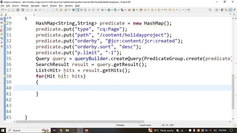The image size is (237, 133).
Task: Maximize the editor area button
Action: click(234, 14)
